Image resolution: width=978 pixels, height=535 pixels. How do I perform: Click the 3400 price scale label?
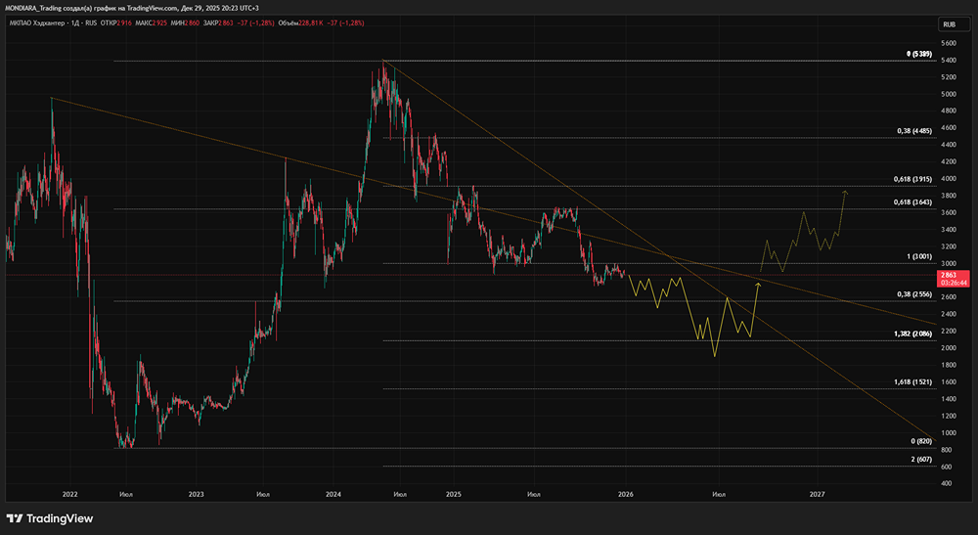[948, 230]
